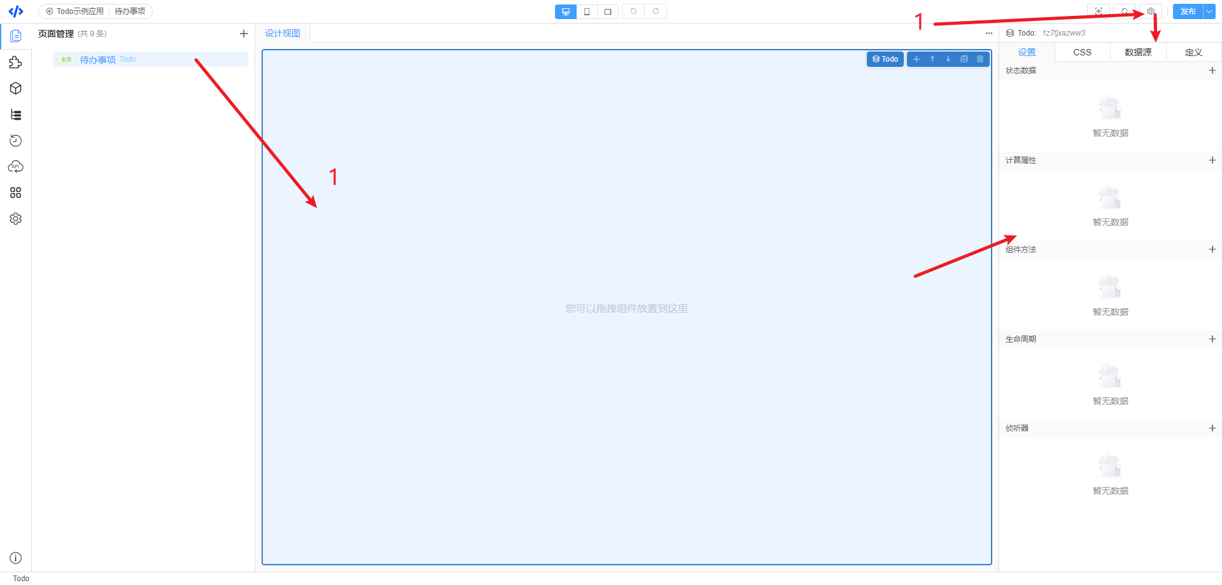The image size is (1222, 585).
Task: Switch to the 数据源 tab
Action: click(x=1137, y=52)
